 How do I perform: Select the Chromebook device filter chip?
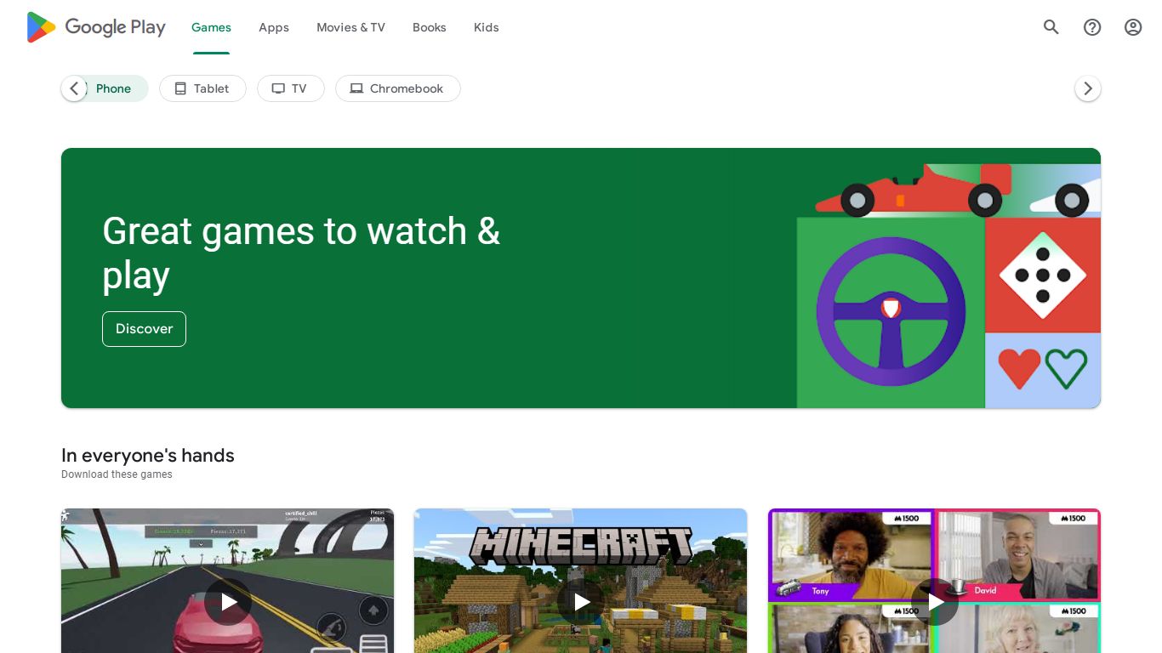(397, 88)
